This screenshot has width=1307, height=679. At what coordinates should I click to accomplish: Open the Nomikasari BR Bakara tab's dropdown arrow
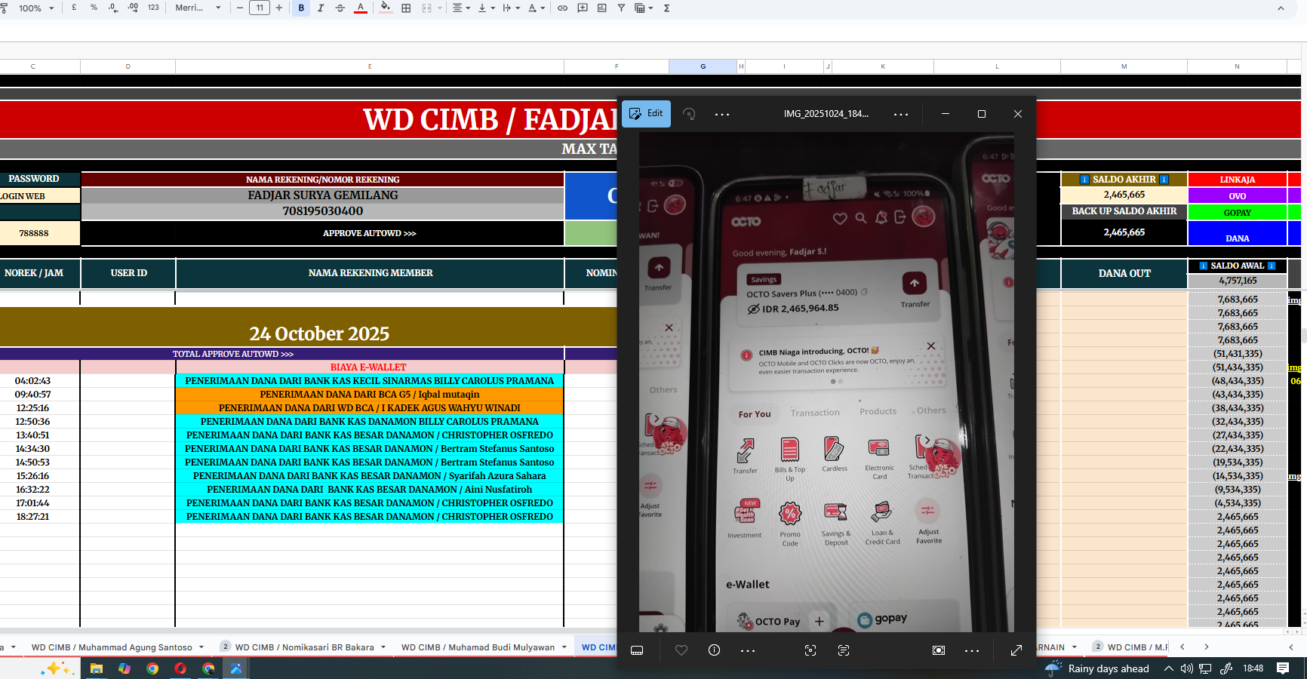point(383,647)
